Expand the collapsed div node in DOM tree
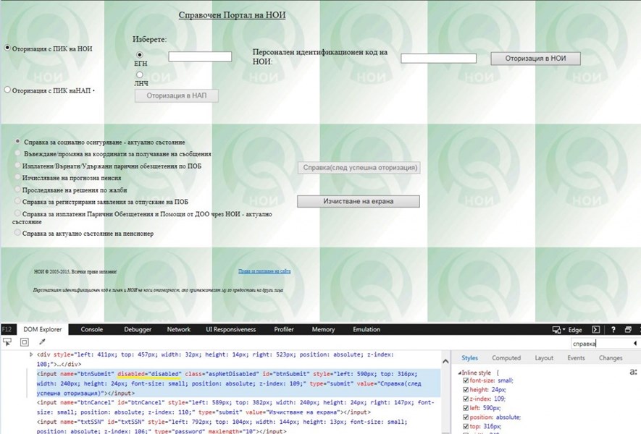Image resolution: width=641 pixels, height=434 pixels. click(x=30, y=354)
